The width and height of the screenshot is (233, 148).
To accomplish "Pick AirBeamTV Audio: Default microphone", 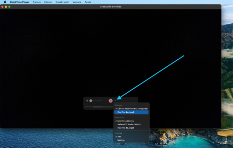I will point(129,124).
